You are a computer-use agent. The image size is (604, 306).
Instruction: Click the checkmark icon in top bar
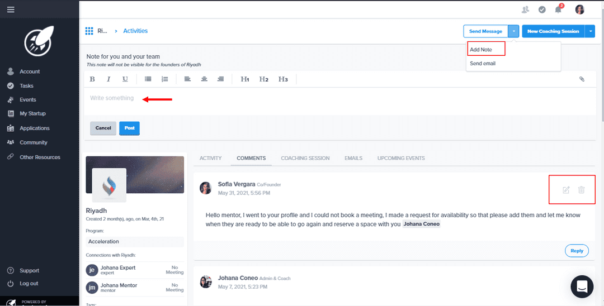coord(542,9)
